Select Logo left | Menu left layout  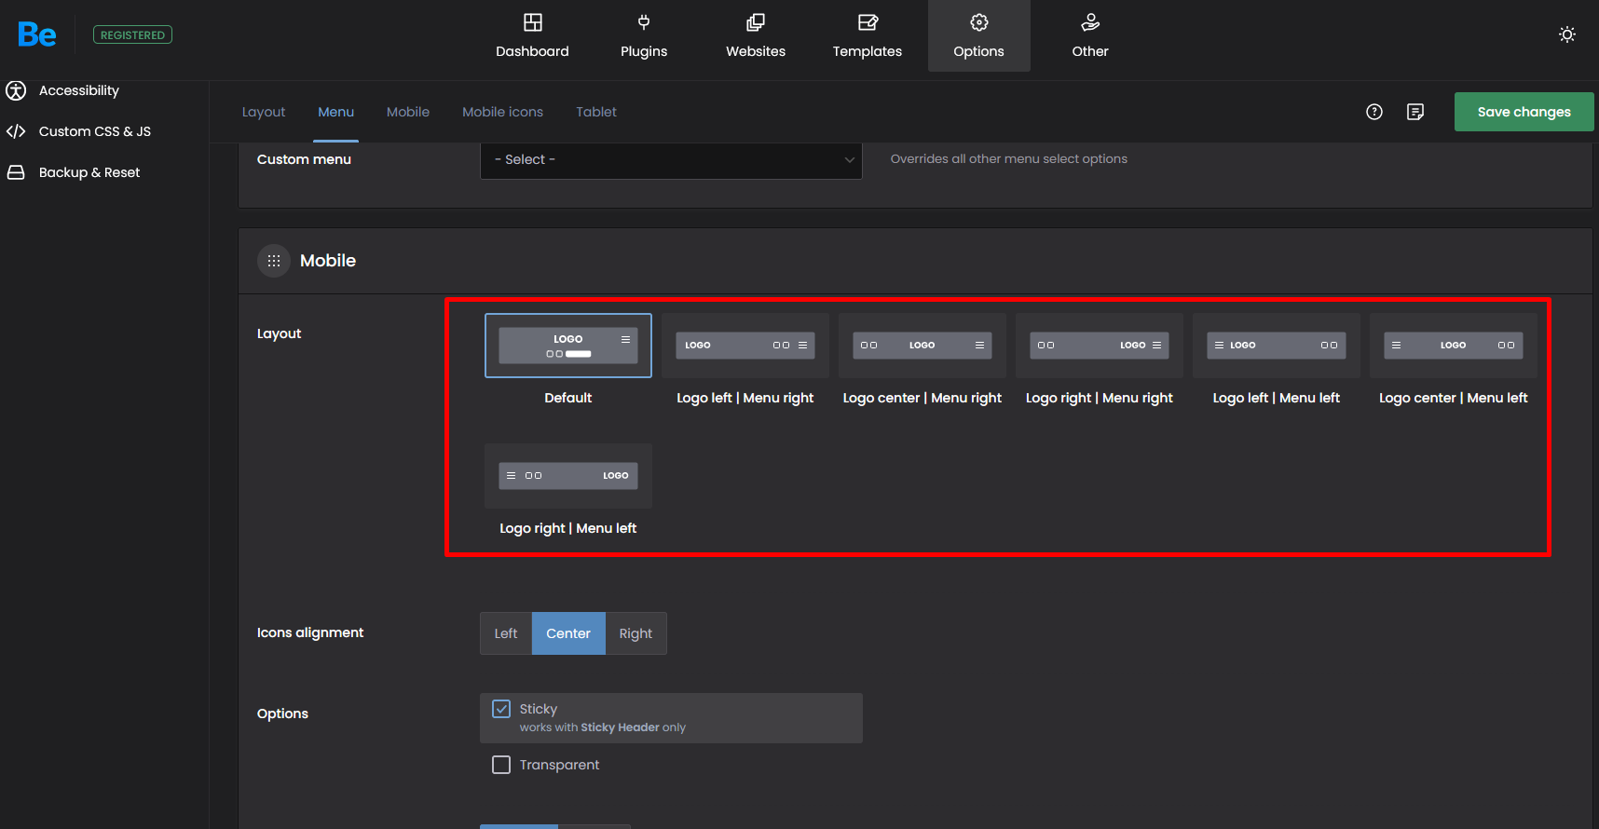(1277, 346)
